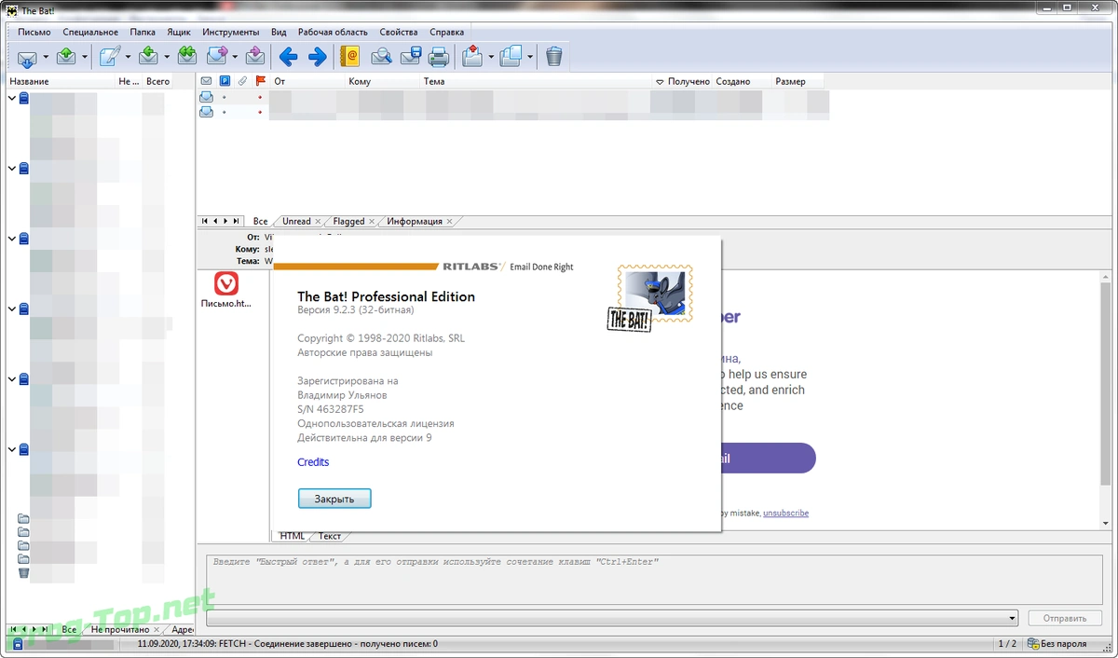
Task: Open the new message dropdown arrow
Action: point(129,57)
